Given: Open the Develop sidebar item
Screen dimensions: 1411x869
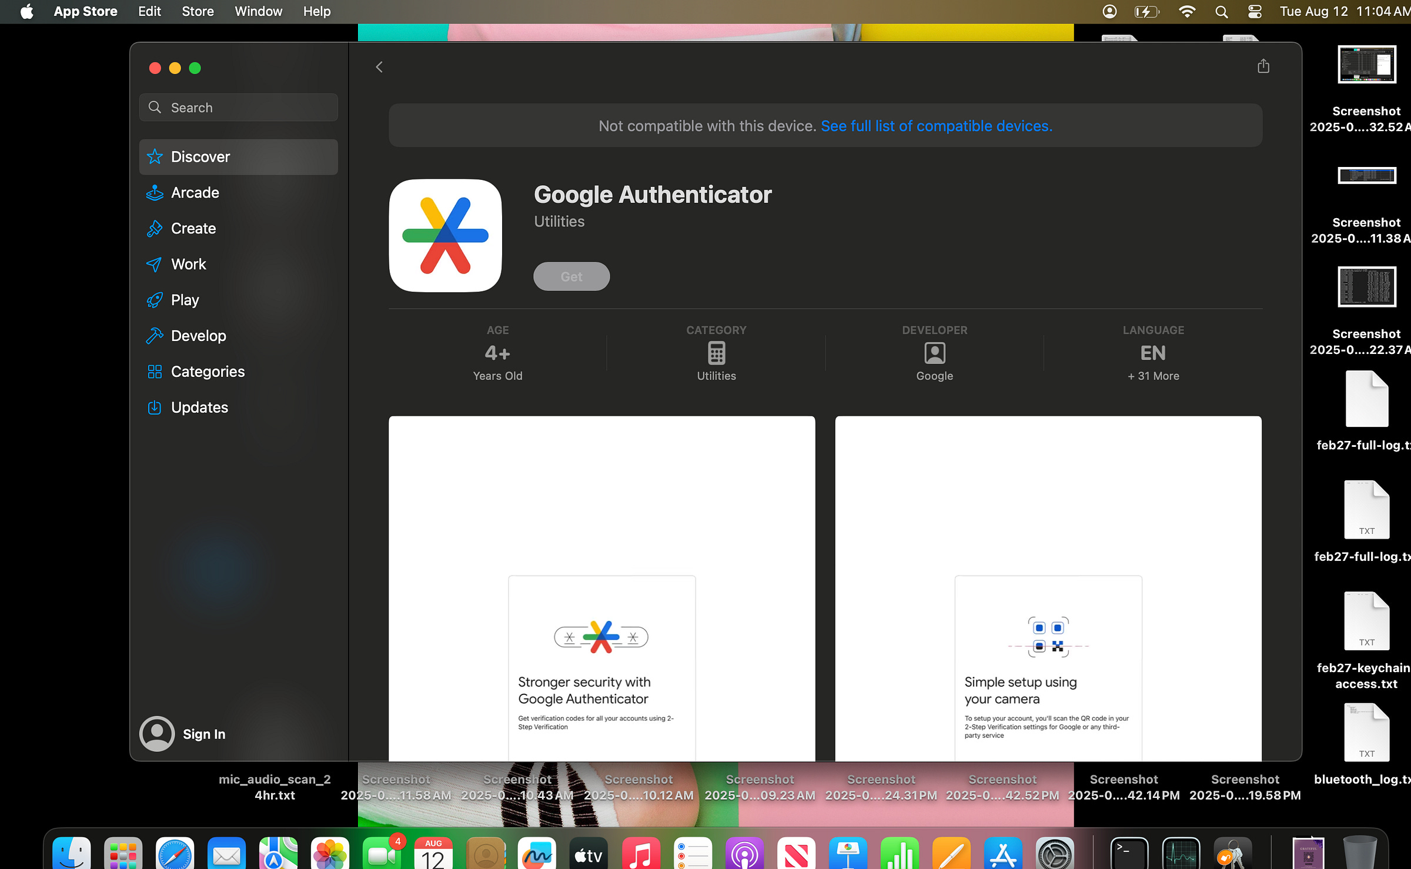Looking at the screenshot, I should pos(198,336).
